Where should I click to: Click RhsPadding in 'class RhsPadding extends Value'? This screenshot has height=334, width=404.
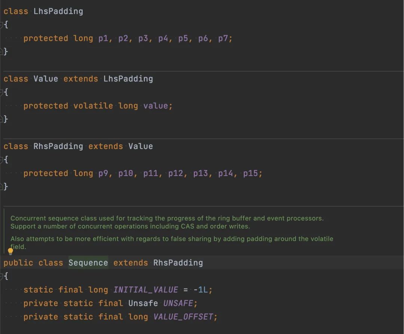coord(58,146)
